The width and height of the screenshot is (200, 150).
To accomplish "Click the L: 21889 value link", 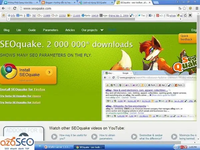I will [x=47, y=16].
